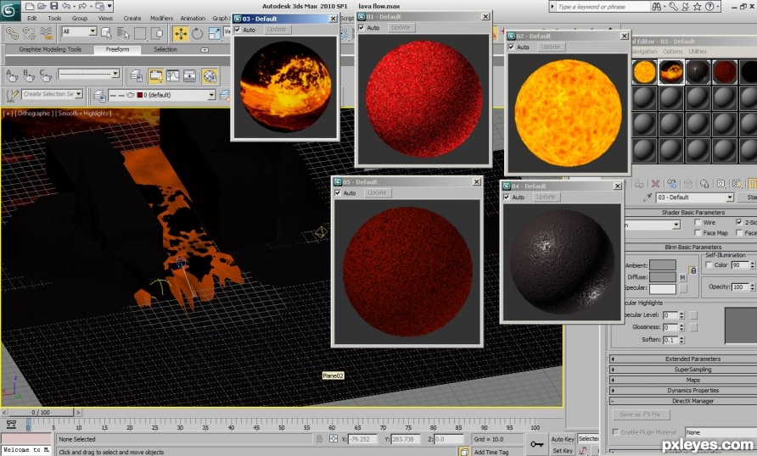Open the Modifiers menu
The height and width of the screenshot is (456, 757).
[161, 19]
